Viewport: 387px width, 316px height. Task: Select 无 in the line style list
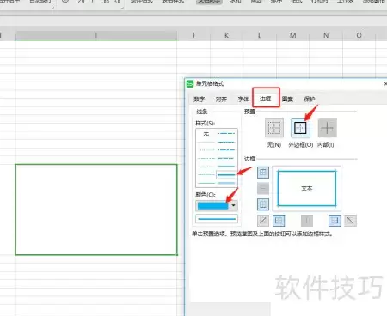[x=206, y=133]
